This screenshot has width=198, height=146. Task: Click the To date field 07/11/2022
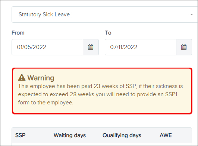[141, 47]
